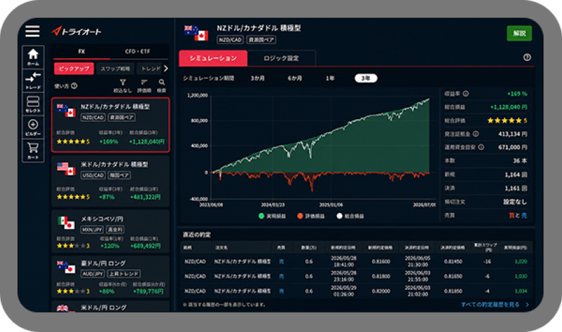Click the トライオート logo
This screenshot has width=562, height=332.
[76, 31]
